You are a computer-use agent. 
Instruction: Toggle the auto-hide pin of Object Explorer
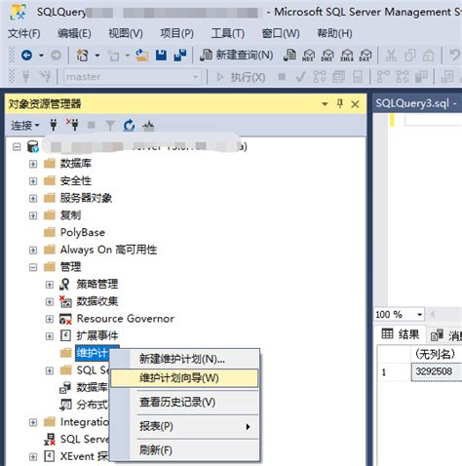pos(340,103)
